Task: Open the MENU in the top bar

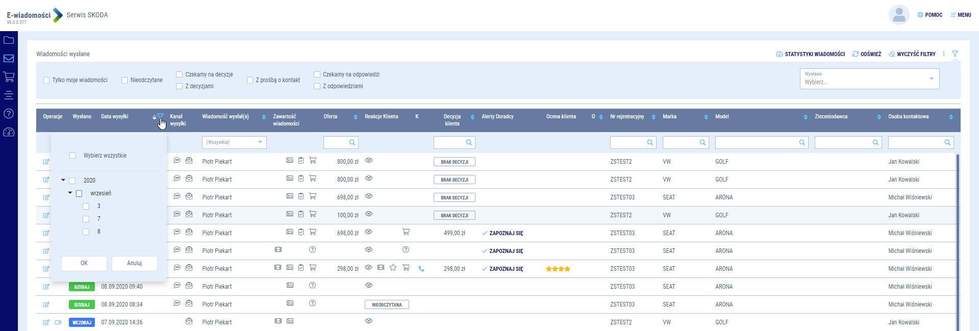Action: coord(961,15)
